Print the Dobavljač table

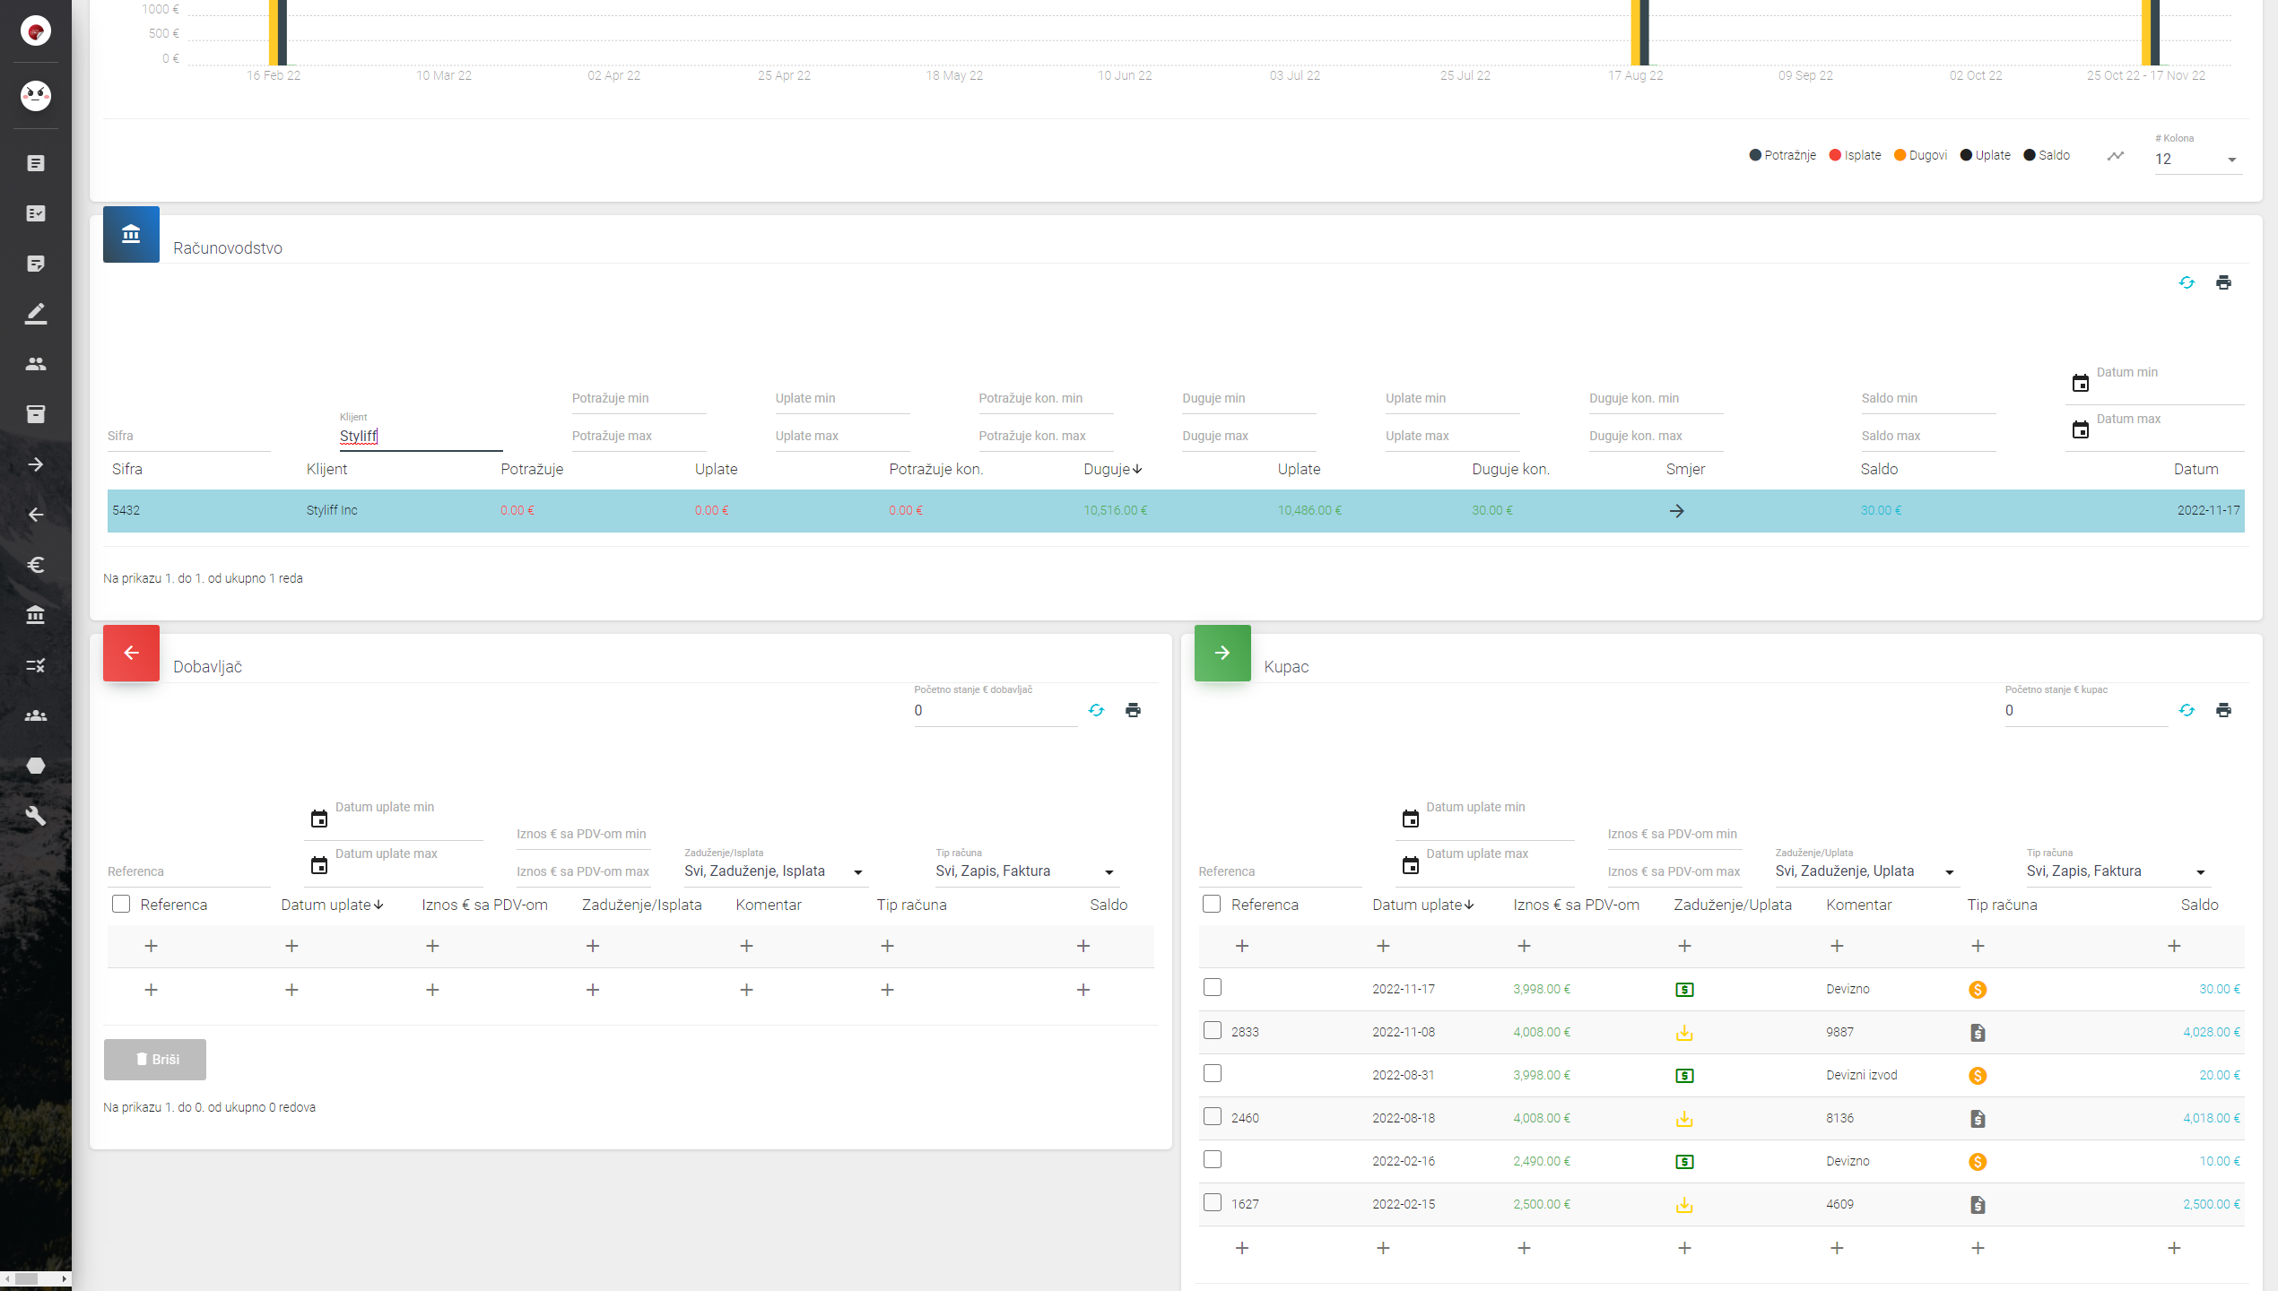(1133, 710)
